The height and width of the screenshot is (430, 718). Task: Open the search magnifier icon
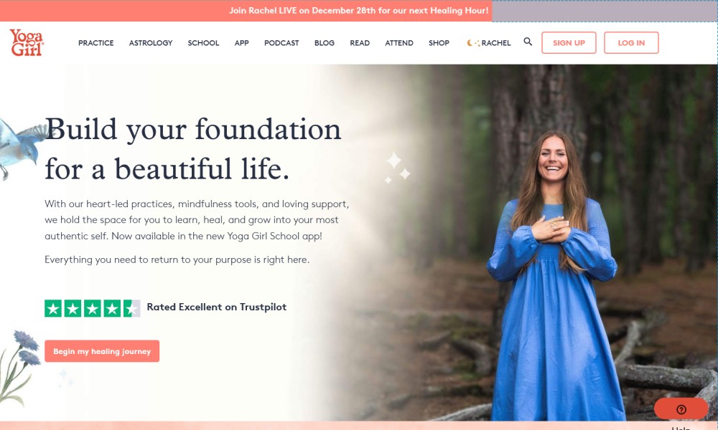[x=528, y=42]
